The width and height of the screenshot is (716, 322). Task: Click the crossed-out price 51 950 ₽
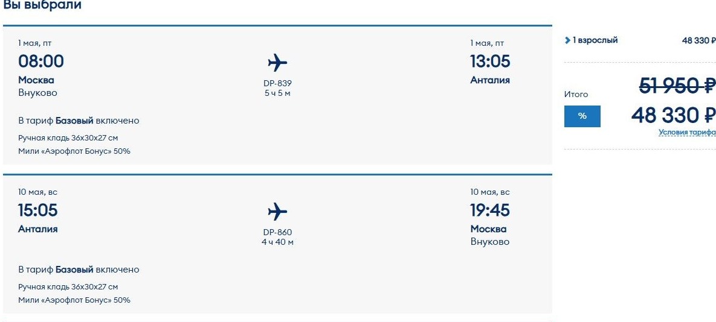pos(677,86)
